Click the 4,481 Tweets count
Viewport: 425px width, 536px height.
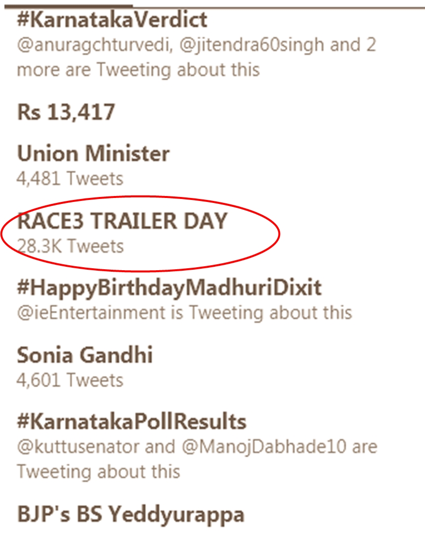pos(70,178)
